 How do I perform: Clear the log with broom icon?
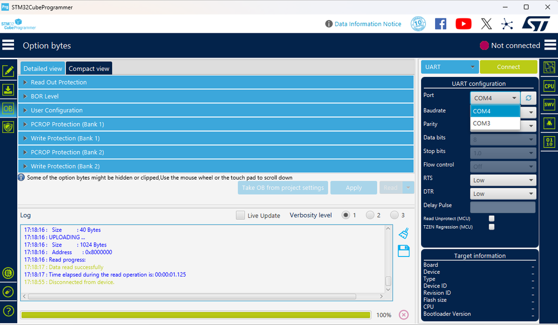(x=403, y=234)
